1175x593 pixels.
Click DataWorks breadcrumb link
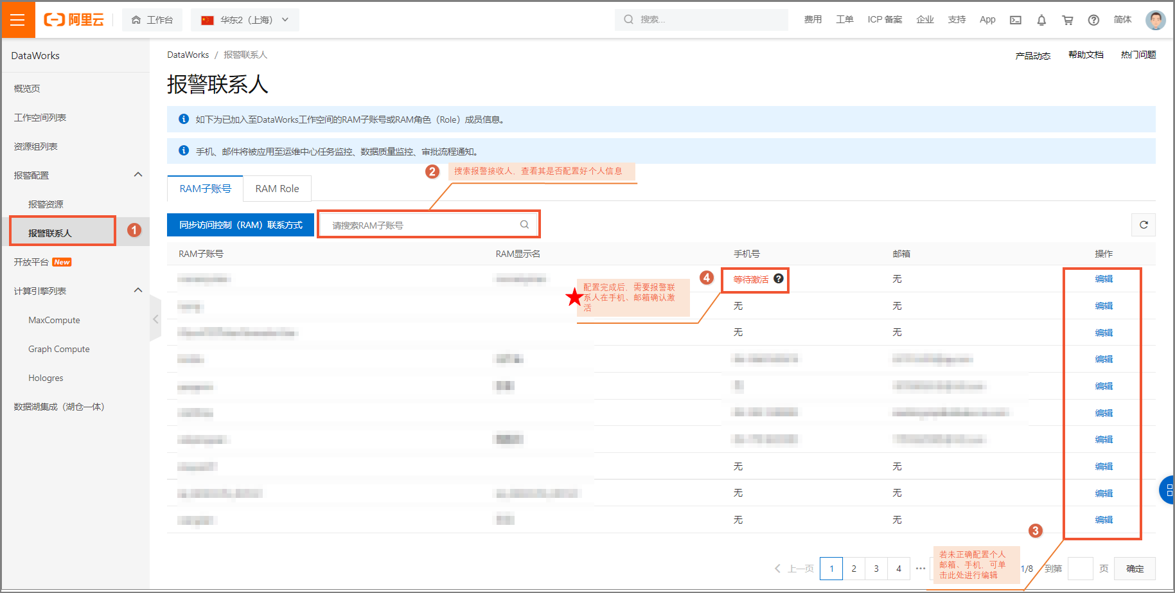(188, 55)
